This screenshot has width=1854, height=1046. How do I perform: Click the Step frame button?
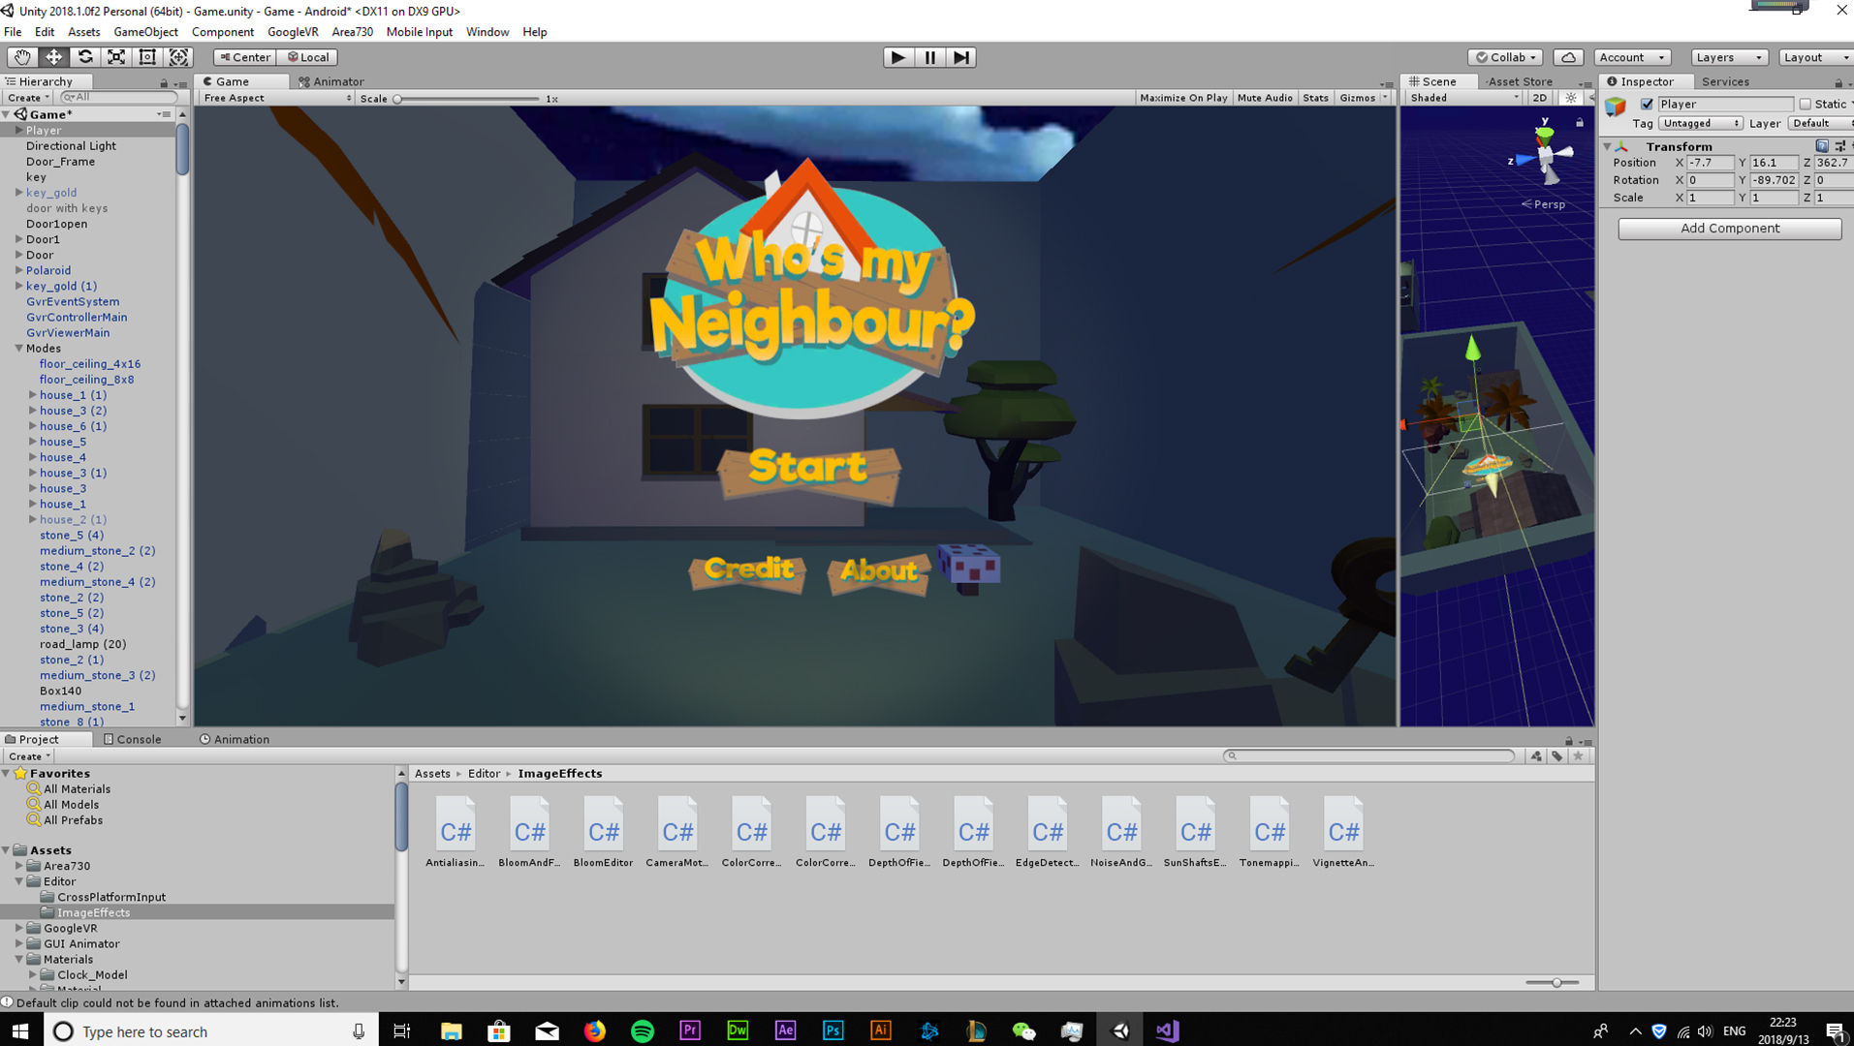(x=960, y=57)
